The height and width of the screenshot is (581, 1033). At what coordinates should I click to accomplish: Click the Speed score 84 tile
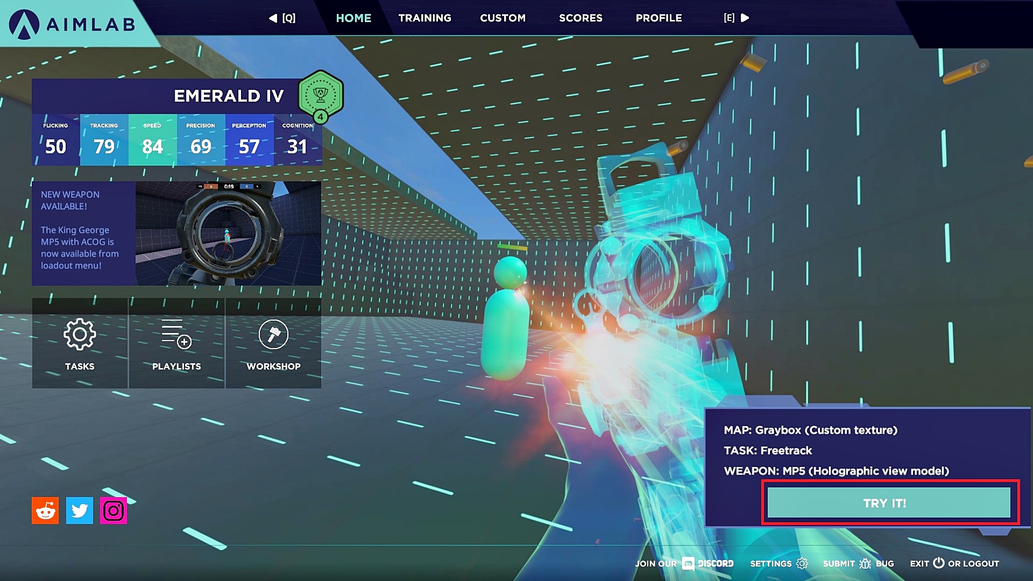[152, 140]
